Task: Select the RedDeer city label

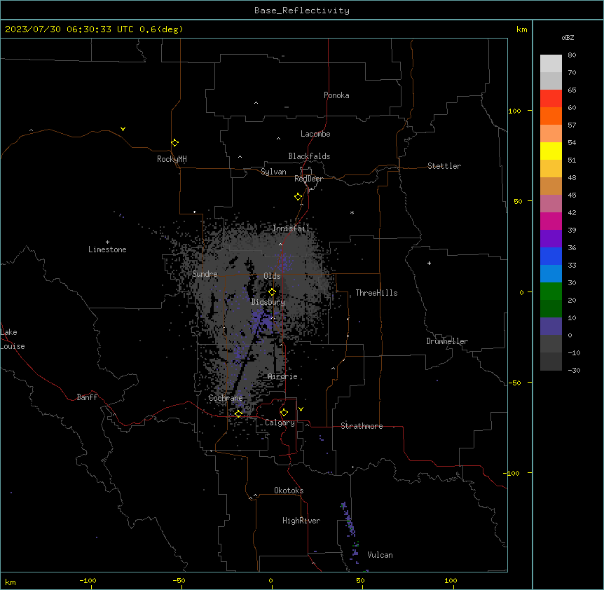Action: pos(308,179)
